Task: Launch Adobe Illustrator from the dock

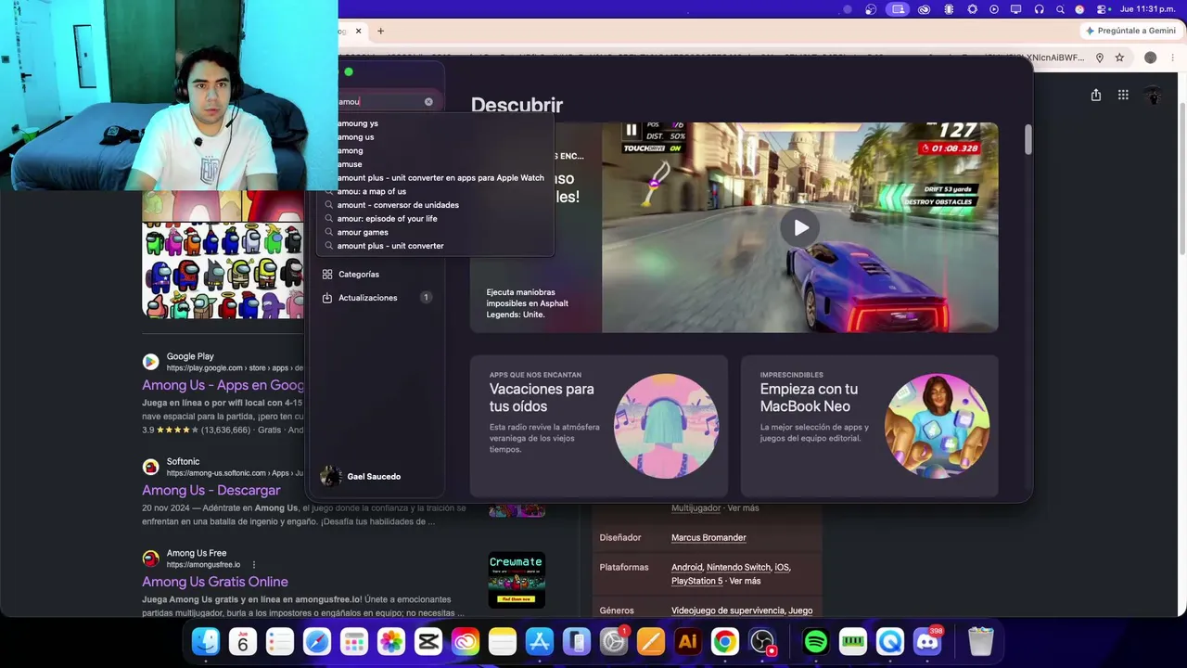Action: [688, 641]
